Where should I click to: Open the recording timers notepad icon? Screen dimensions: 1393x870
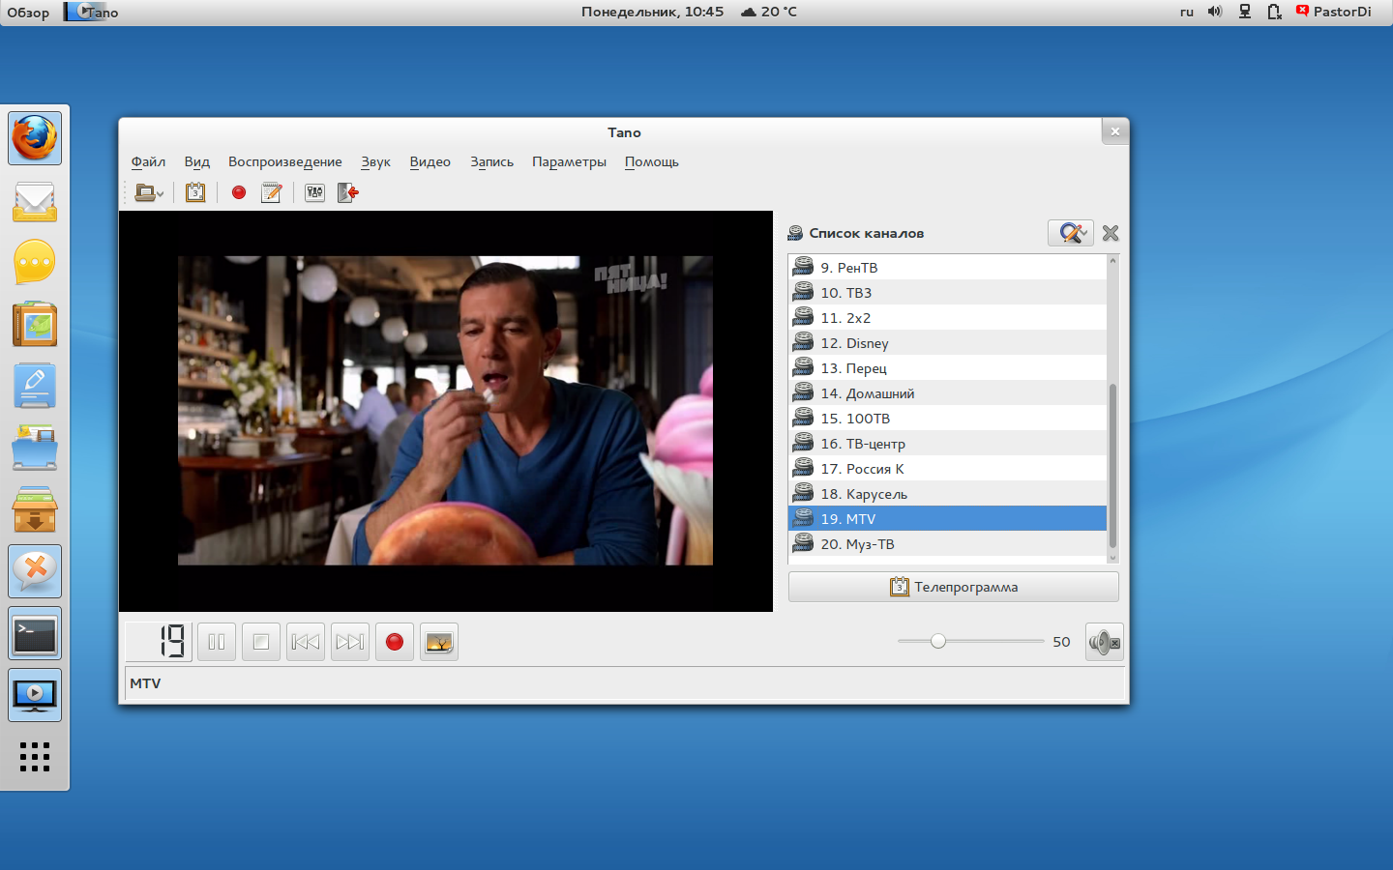(272, 192)
